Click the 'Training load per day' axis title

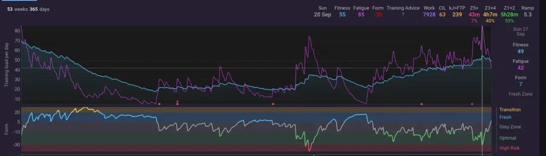(6, 65)
